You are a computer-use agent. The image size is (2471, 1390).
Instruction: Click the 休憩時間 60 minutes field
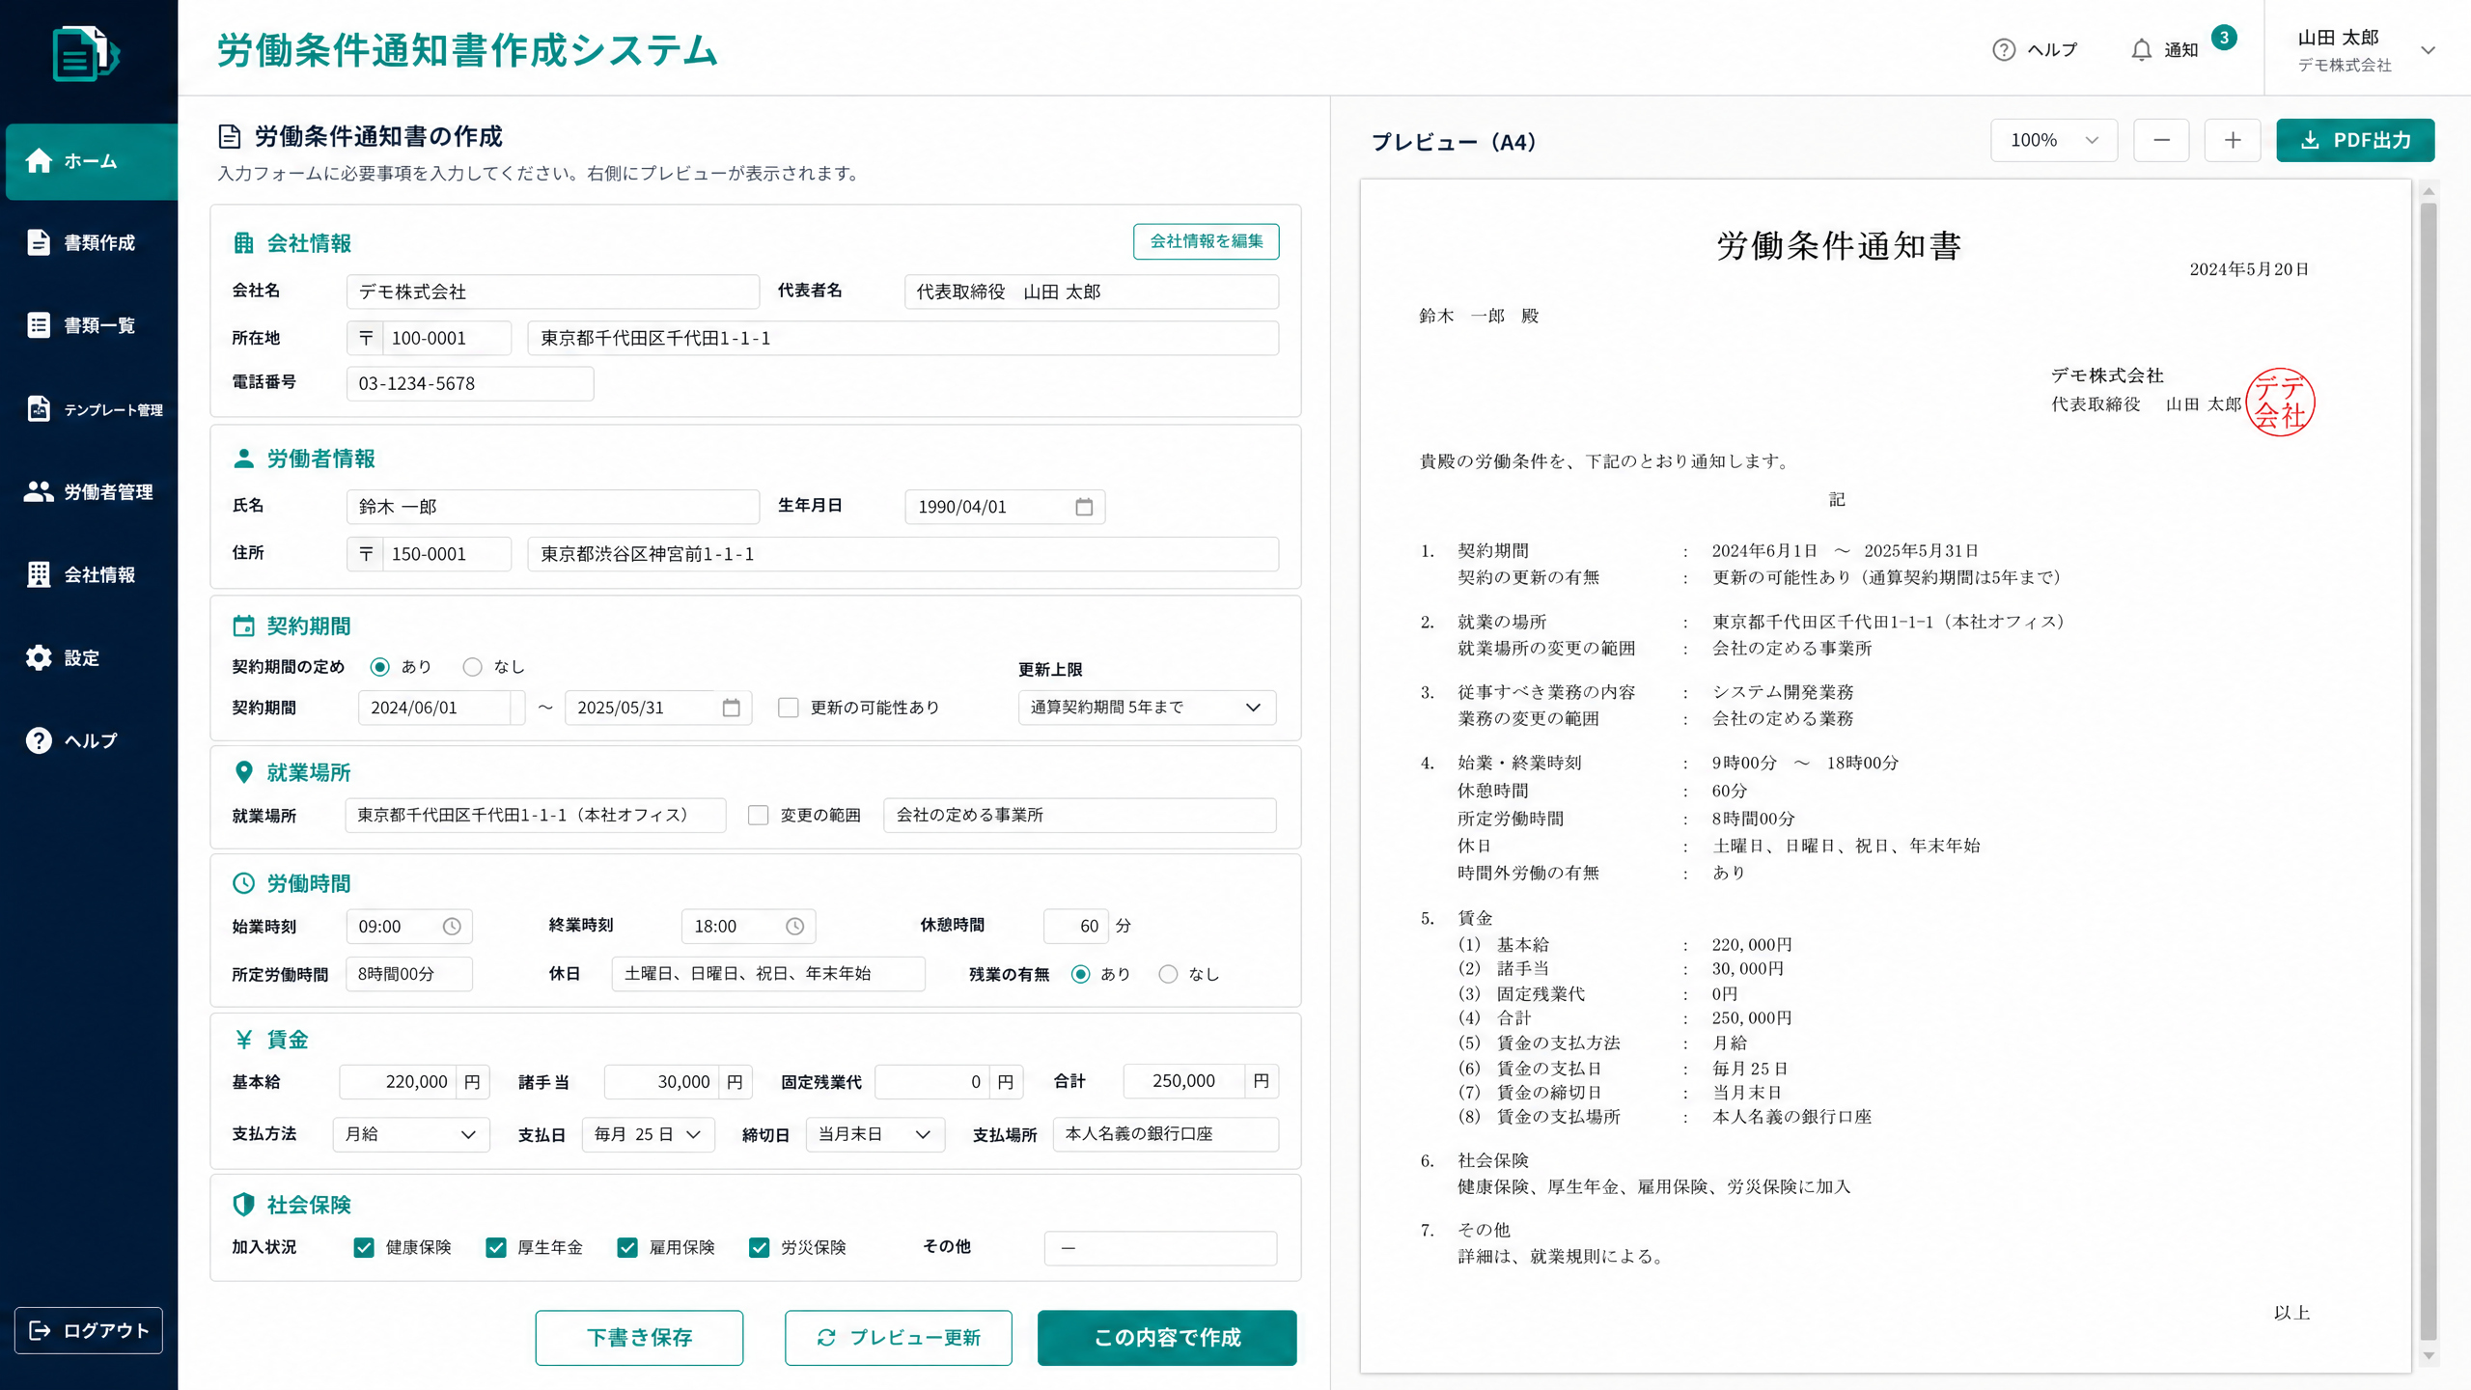pyautogui.click(x=1075, y=927)
